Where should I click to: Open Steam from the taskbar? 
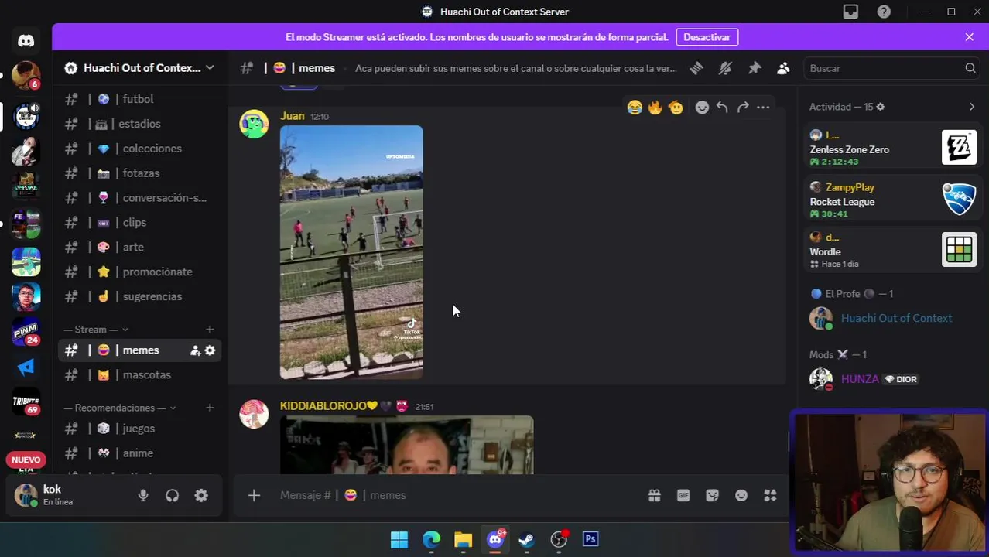[526, 540]
